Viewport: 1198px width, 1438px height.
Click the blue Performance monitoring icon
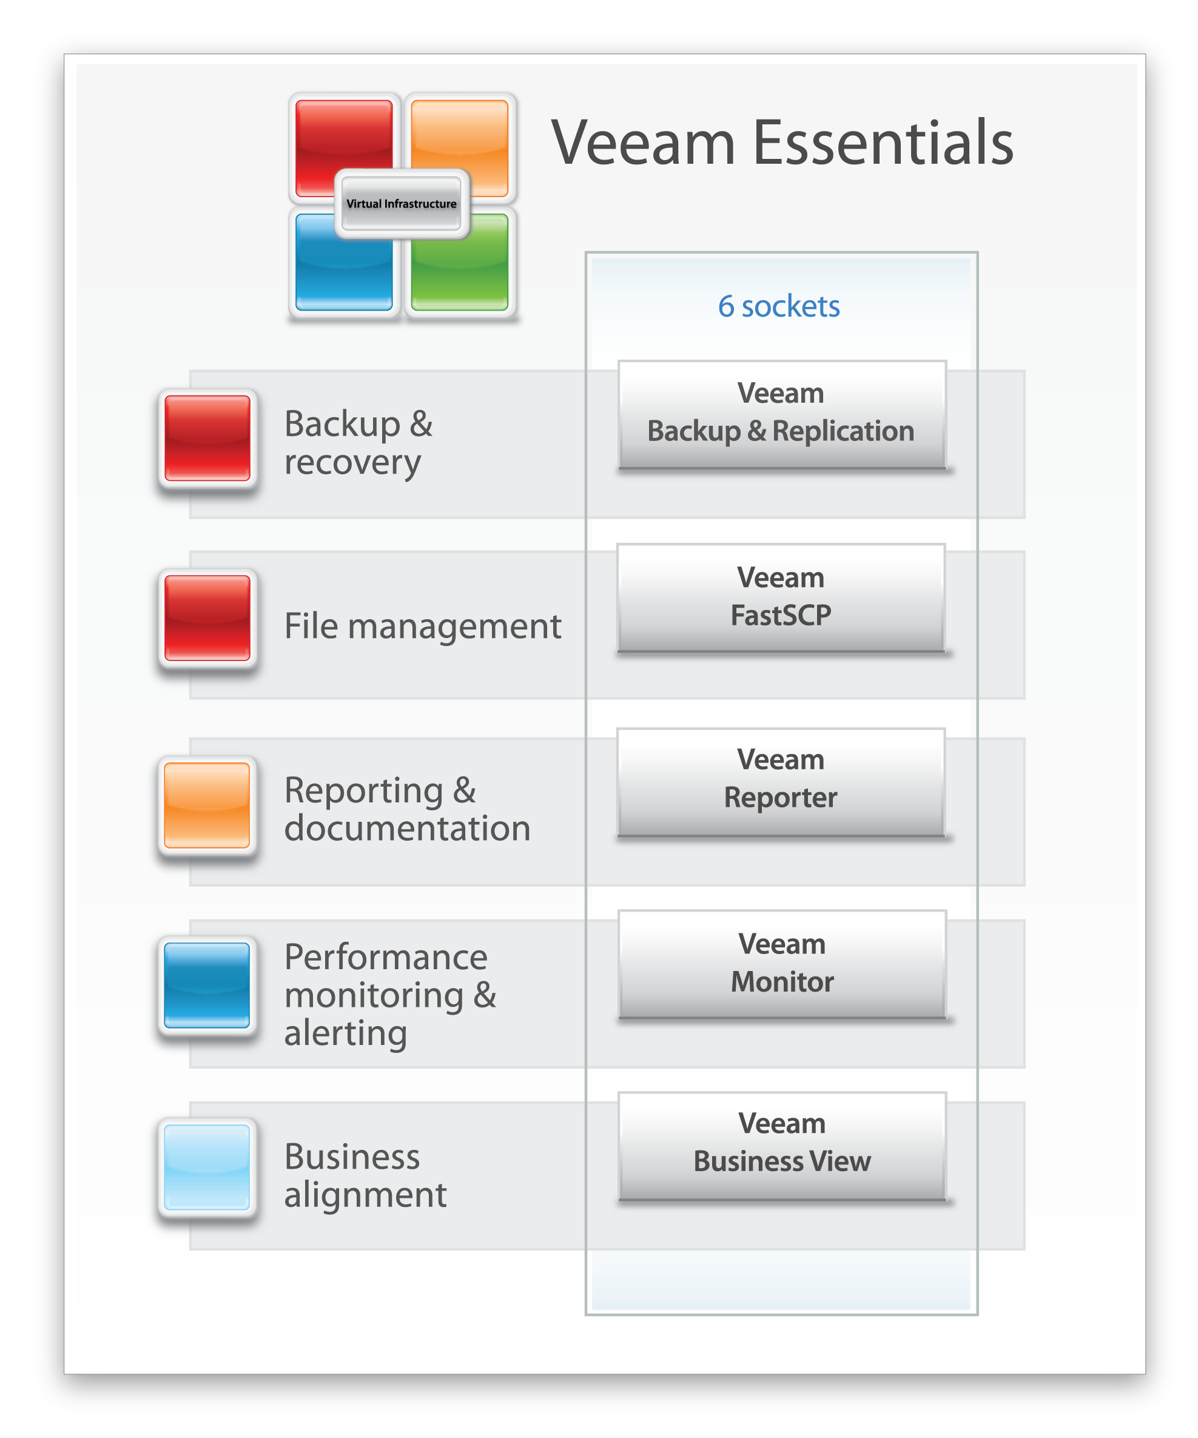pyautogui.click(x=207, y=986)
